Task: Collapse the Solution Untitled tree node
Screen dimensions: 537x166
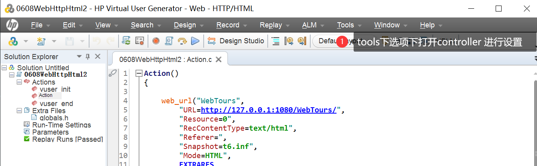Action: [x=4, y=68]
